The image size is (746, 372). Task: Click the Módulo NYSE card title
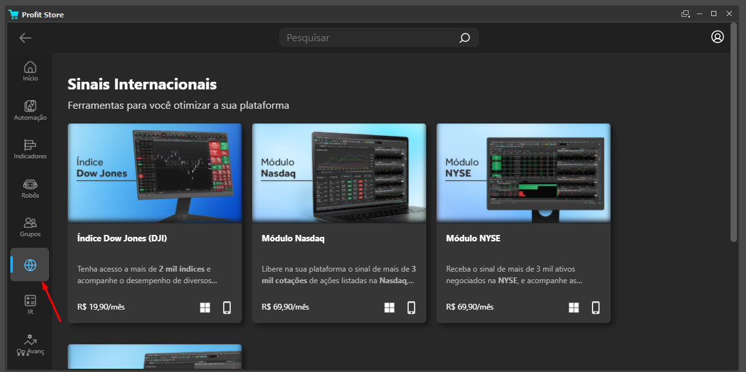(x=473, y=239)
